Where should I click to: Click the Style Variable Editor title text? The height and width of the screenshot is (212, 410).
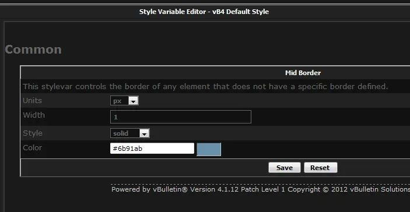coord(204,12)
